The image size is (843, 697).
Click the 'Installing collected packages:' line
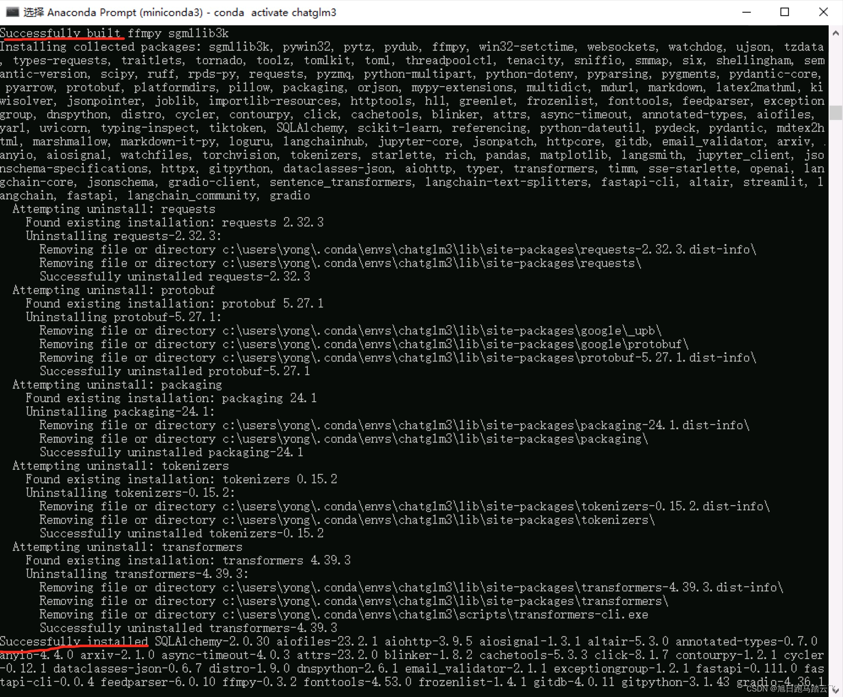click(x=100, y=46)
